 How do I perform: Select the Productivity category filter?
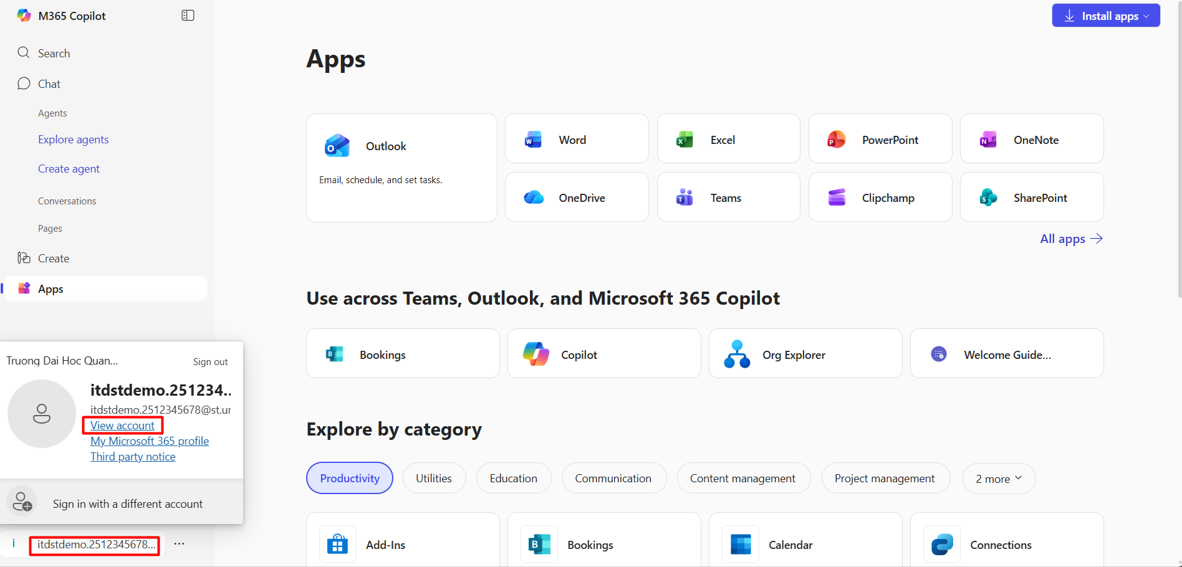pos(349,478)
